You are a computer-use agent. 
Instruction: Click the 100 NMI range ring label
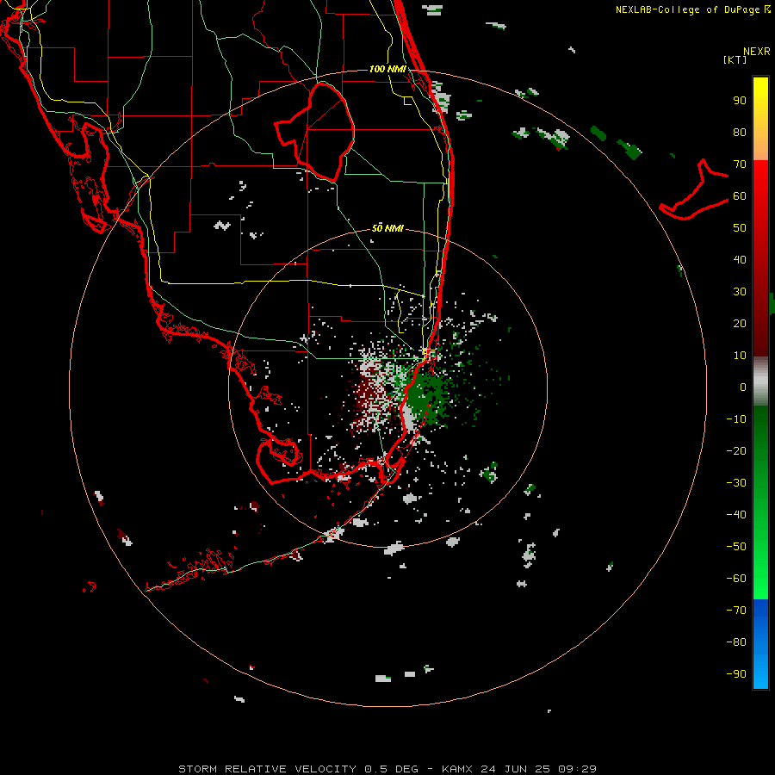(387, 69)
